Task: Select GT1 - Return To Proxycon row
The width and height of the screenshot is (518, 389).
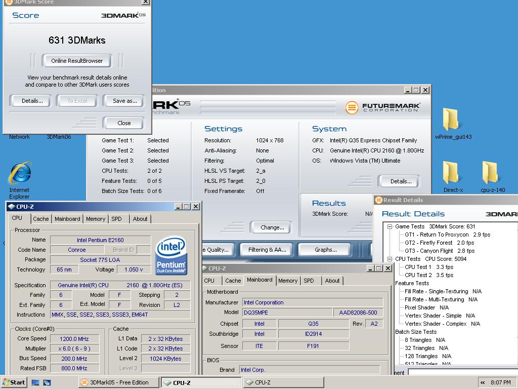Action: click(447, 235)
